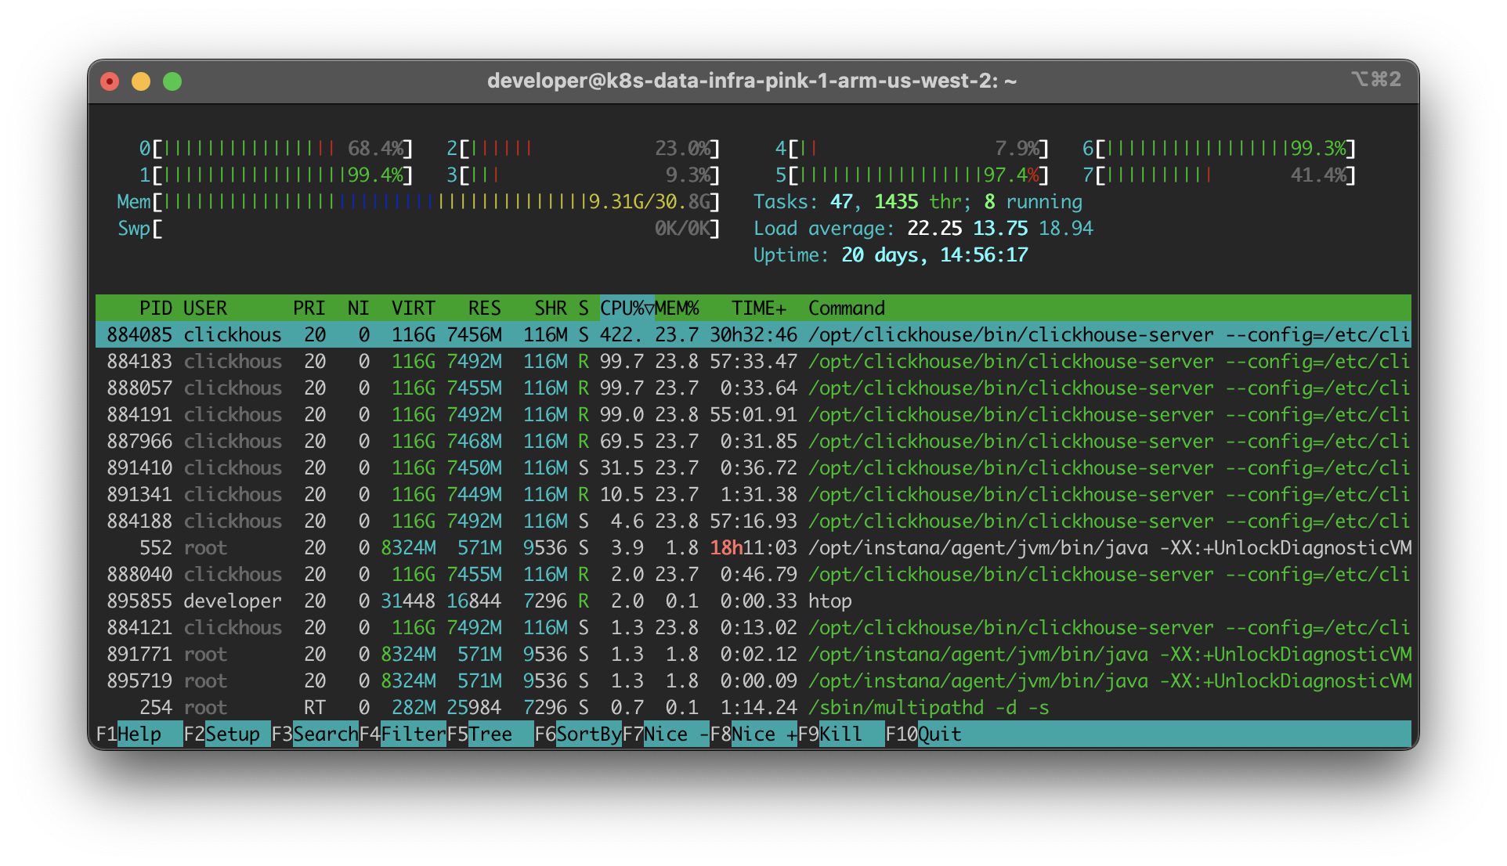The image size is (1507, 866).
Task: Open the F6 SortBy menu
Action: [x=587, y=734]
